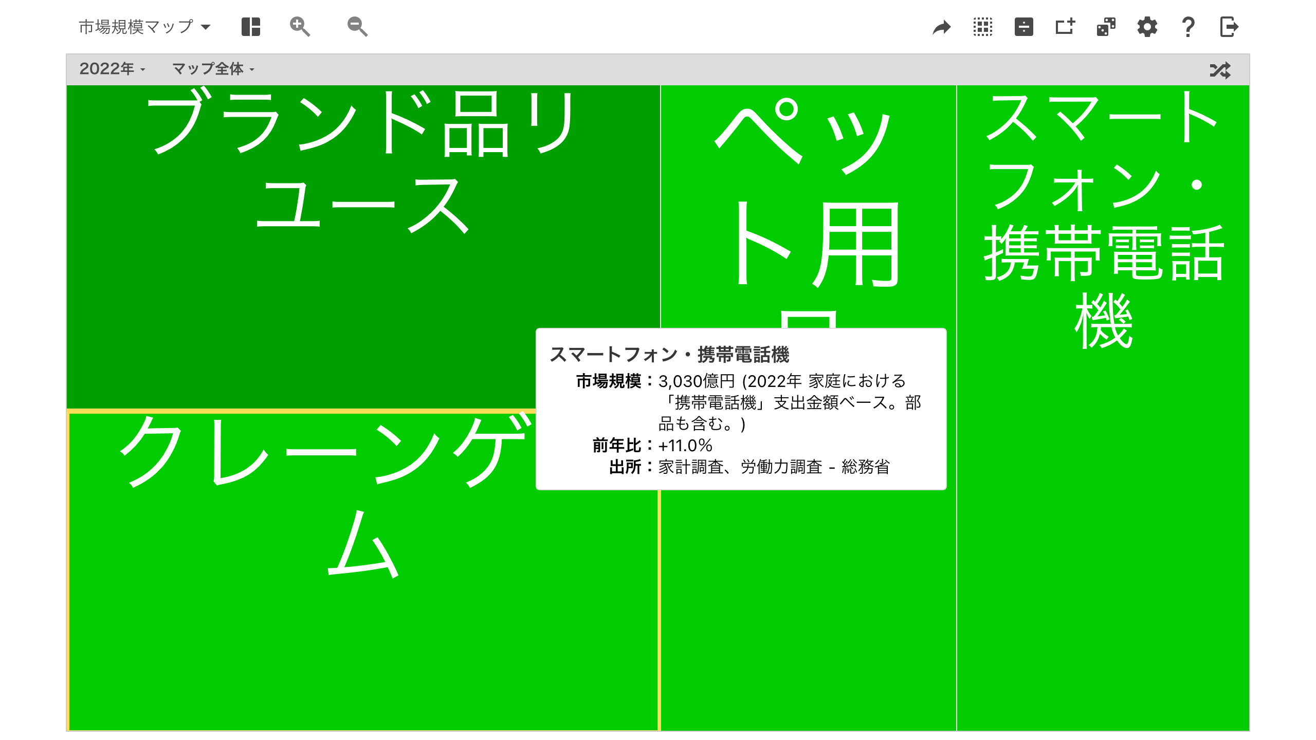The height and width of the screenshot is (740, 1316).
Task: Click the divide box icon
Action: [1024, 27]
